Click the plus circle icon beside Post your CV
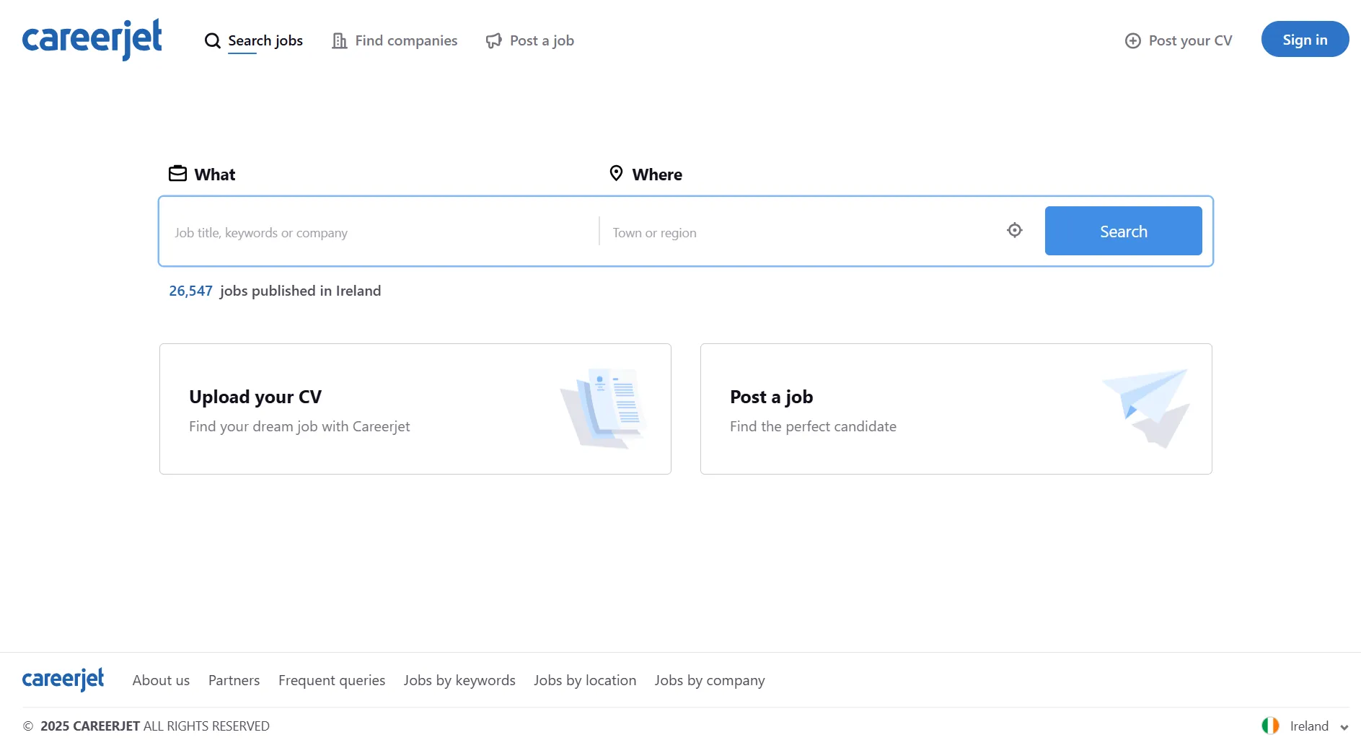1361x740 pixels. (x=1133, y=41)
